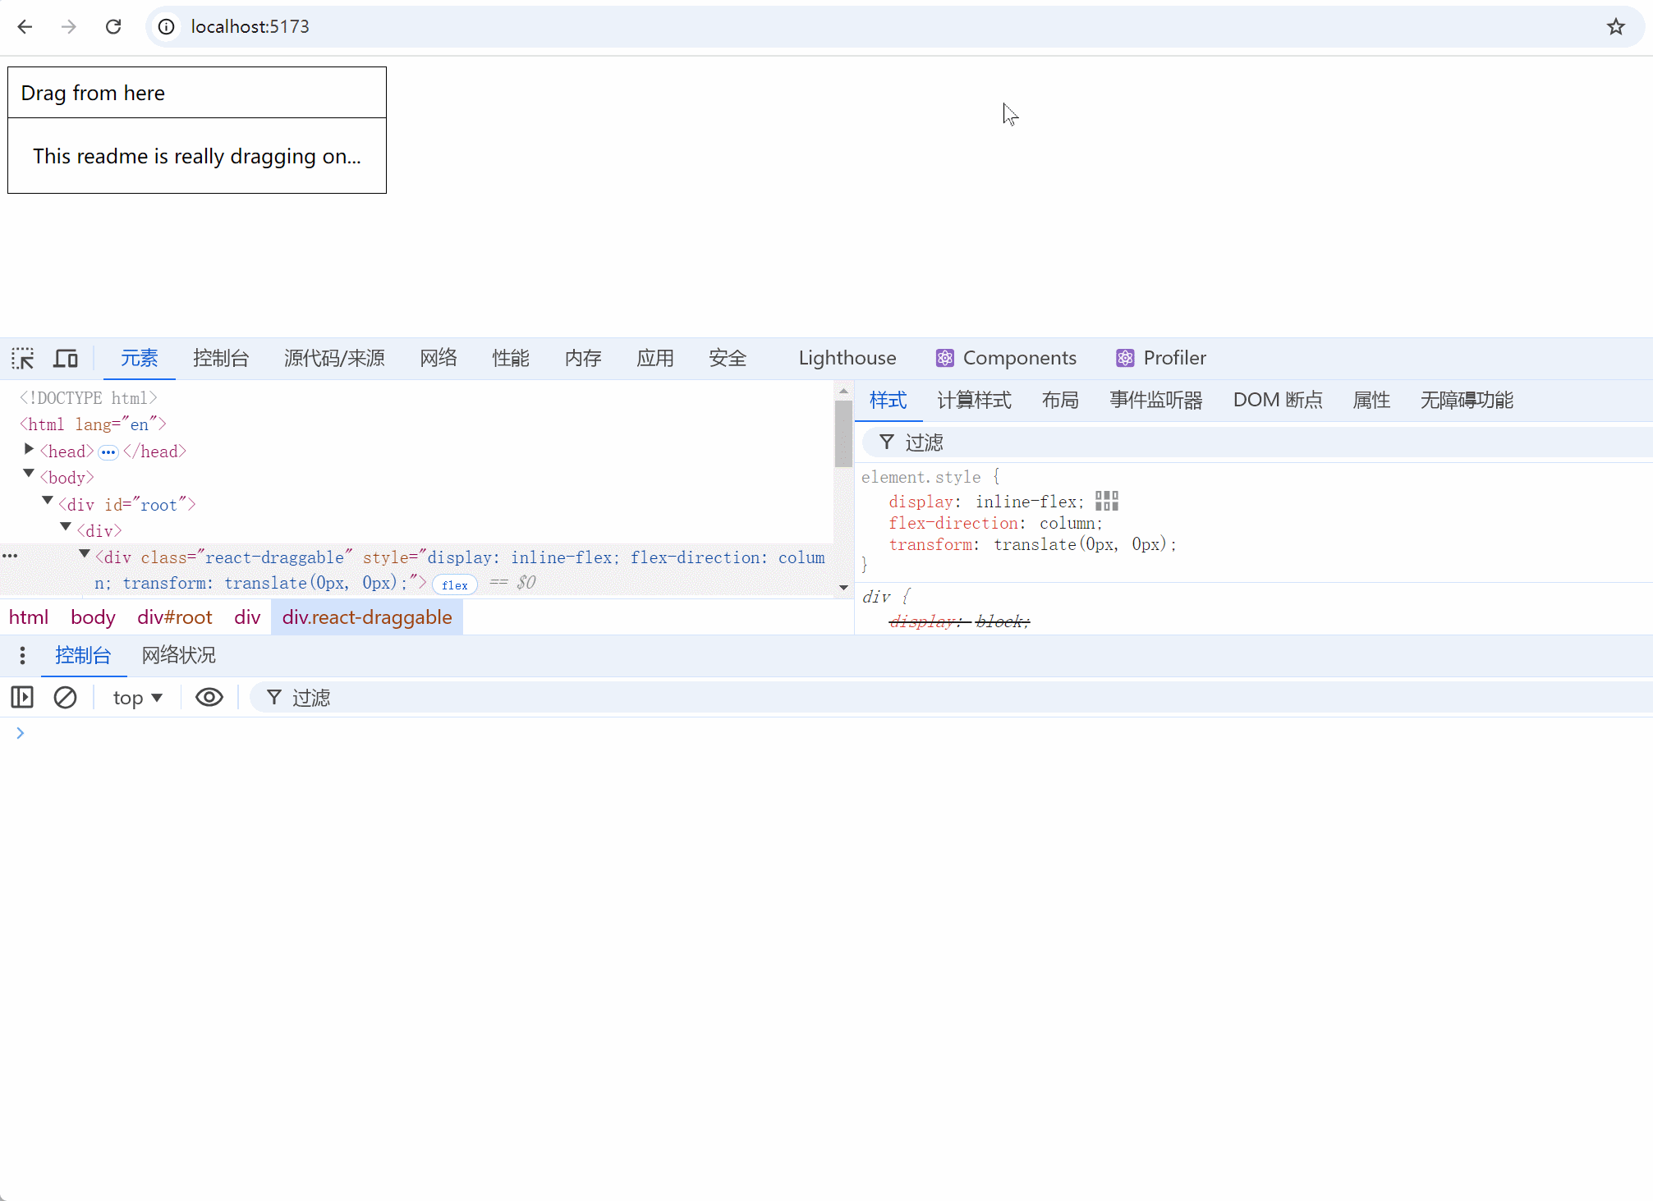Screen dimensions: 1653x1201
Task: Open the drawer three-dot menu
Action: click(22, 655)
